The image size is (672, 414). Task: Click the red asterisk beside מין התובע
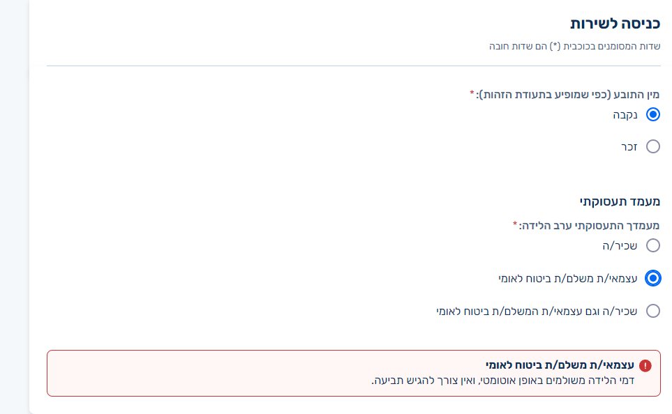pos(472,93)
